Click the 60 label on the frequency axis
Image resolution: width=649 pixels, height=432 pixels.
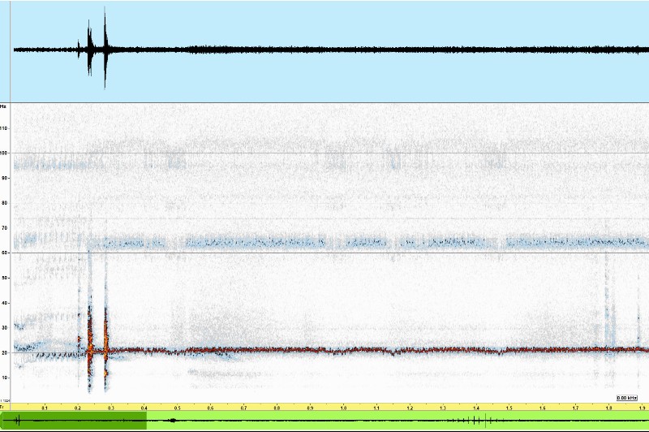(4, 253)
